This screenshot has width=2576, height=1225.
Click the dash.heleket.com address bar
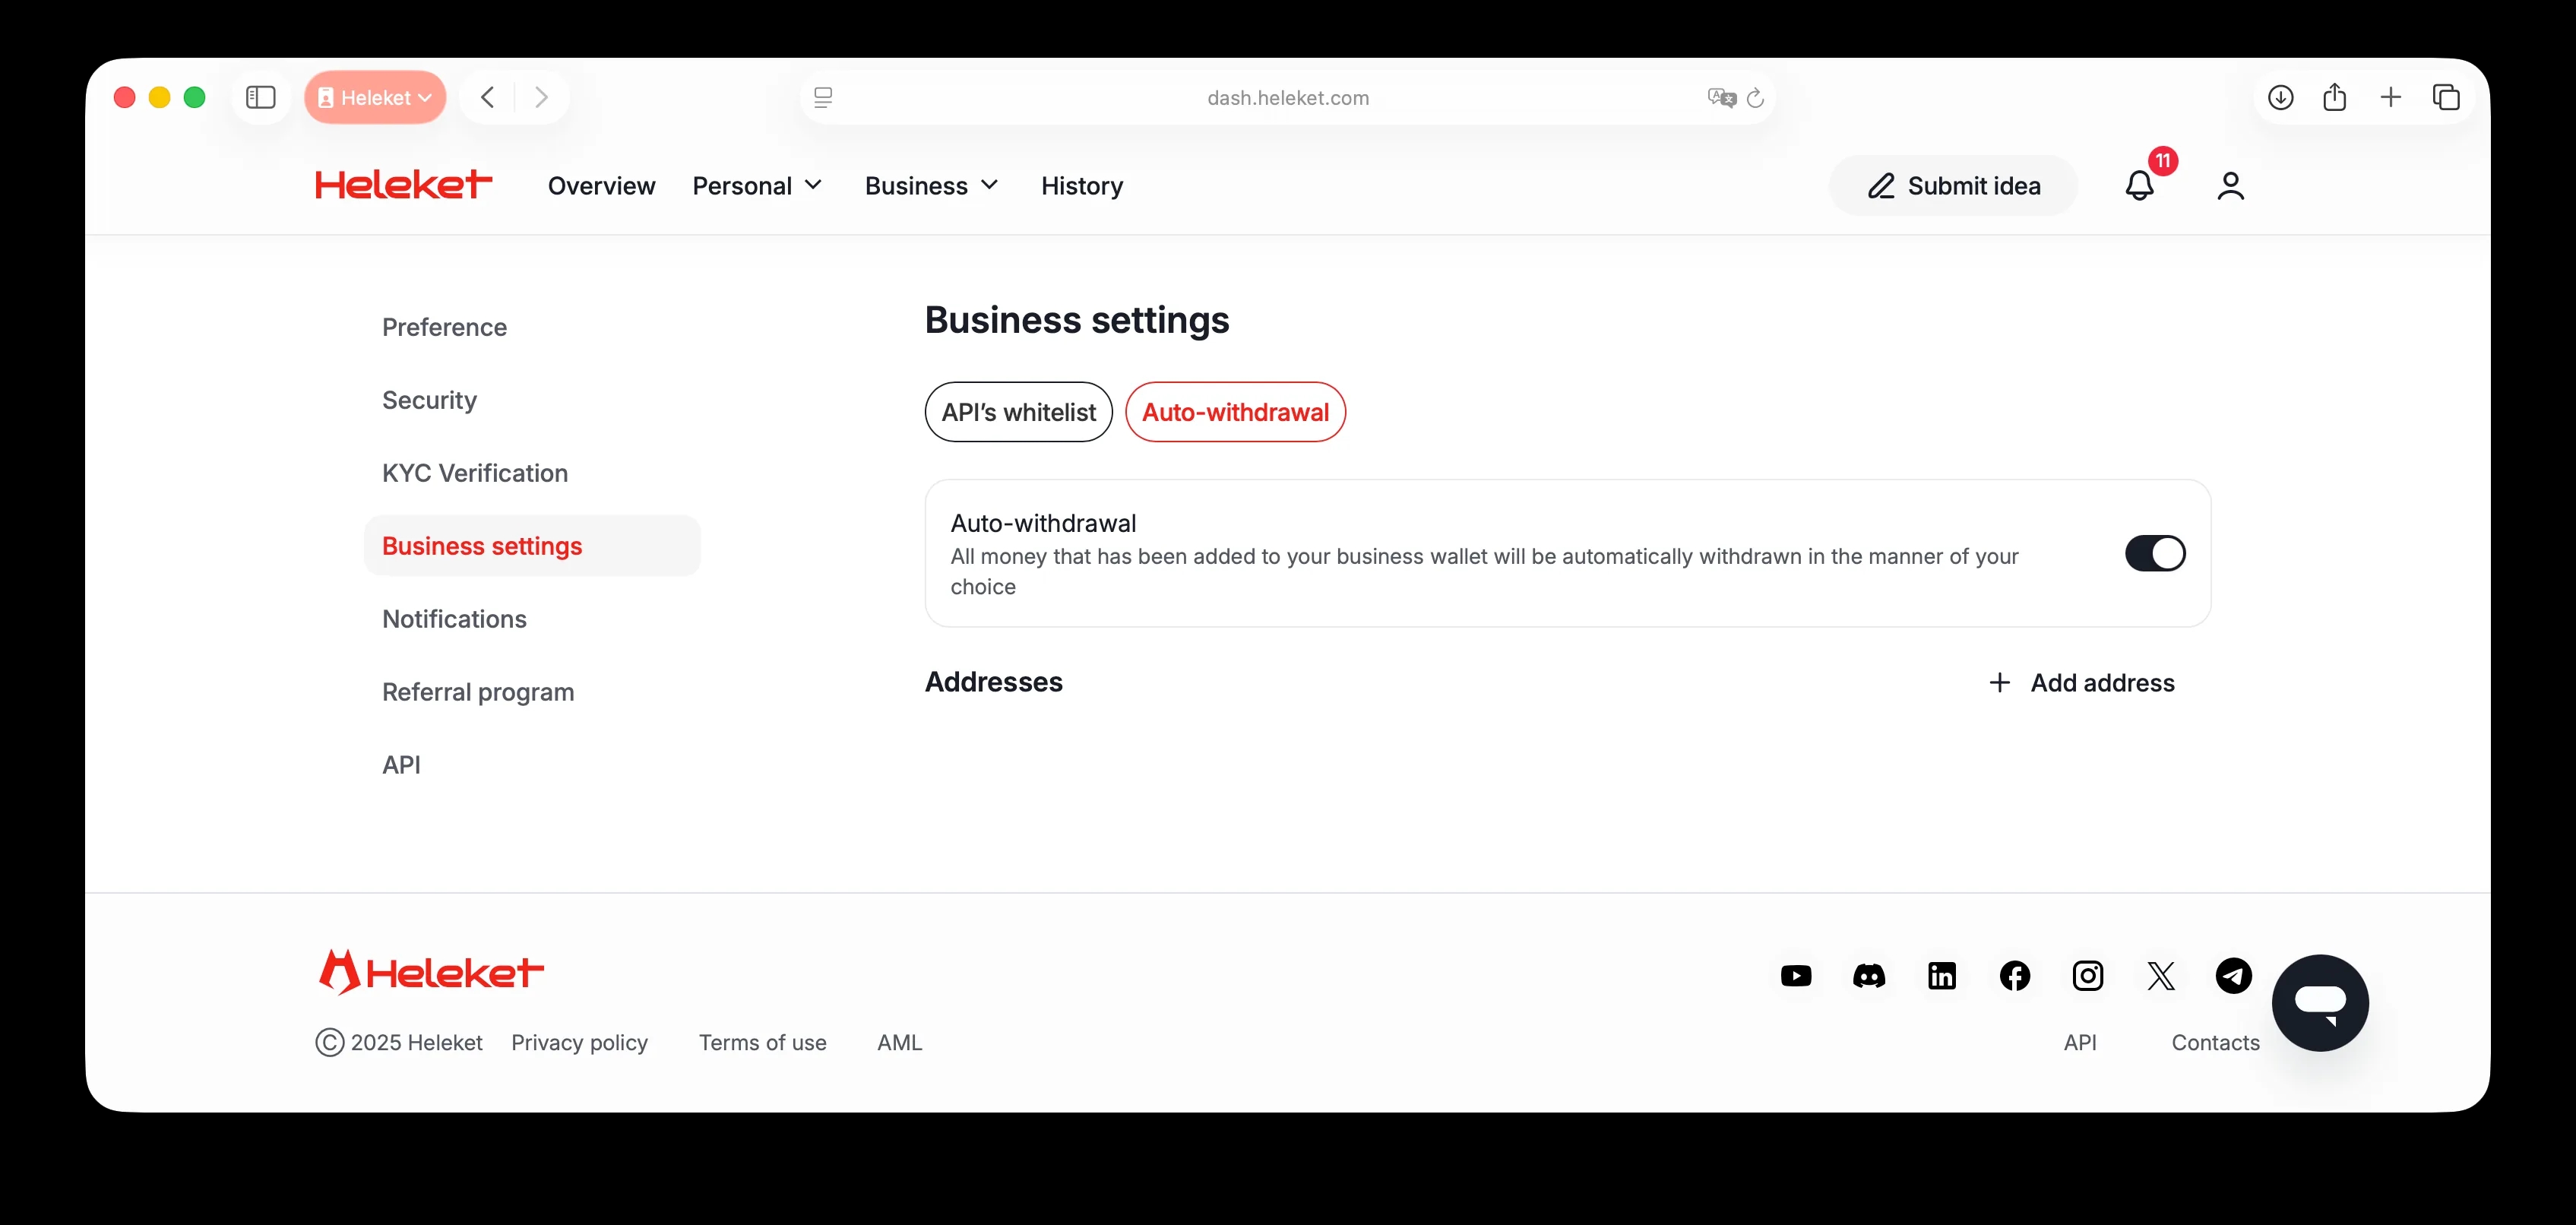coord(1287,98)
